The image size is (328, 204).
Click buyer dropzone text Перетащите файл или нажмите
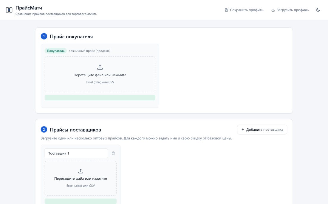[100, 75]
